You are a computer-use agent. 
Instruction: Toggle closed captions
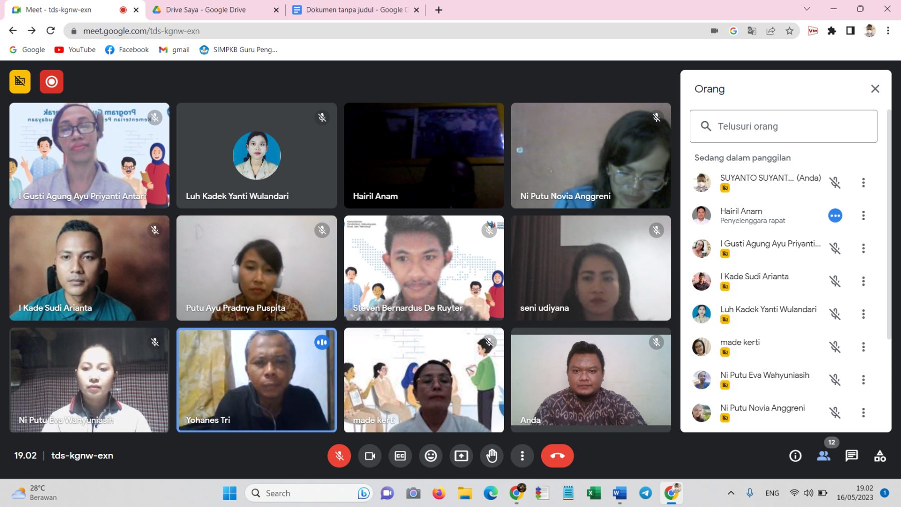coord(400,455)
